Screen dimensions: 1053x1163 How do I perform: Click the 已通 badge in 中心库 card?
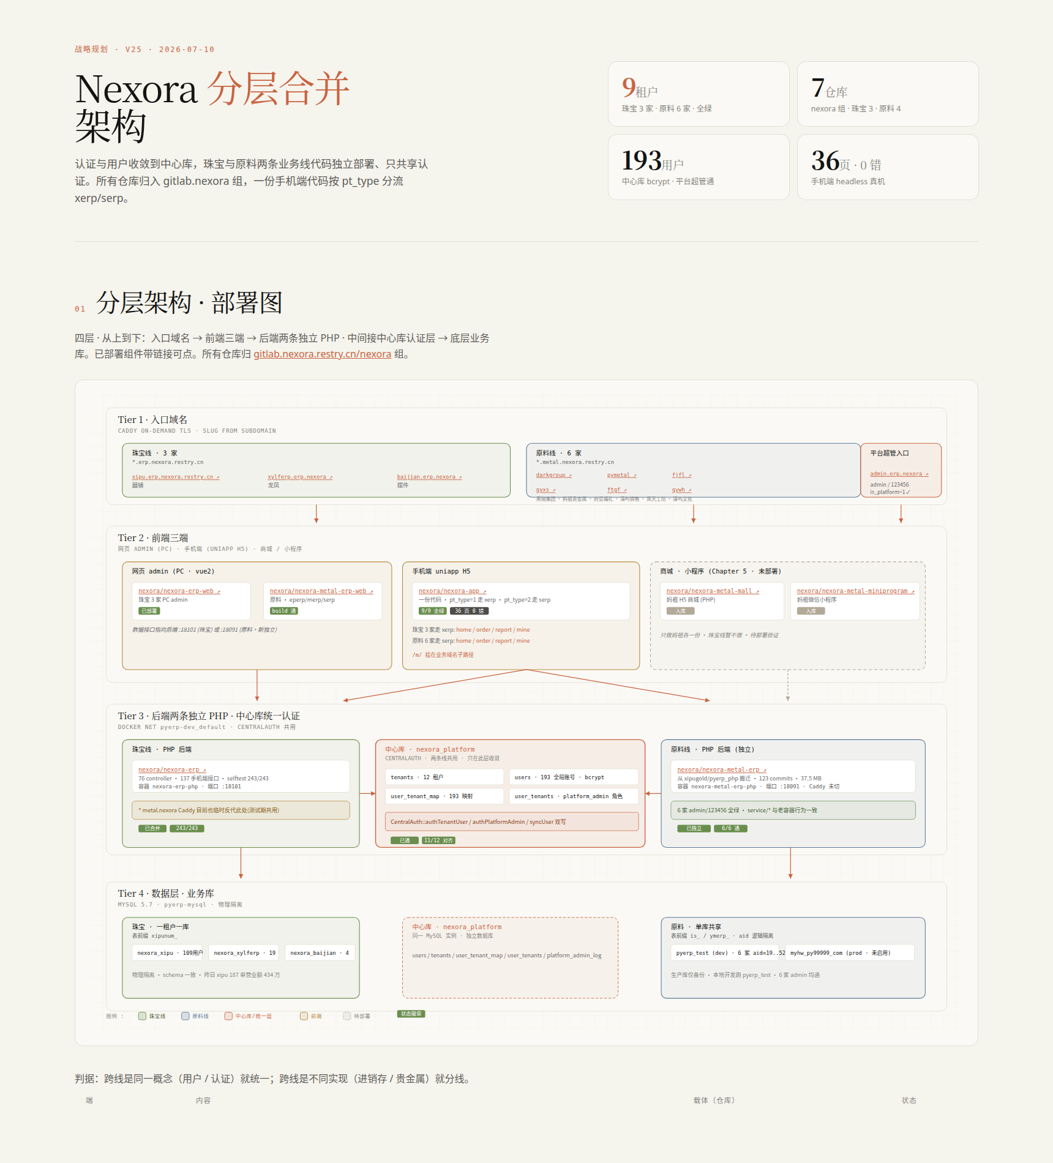pyautogui.click(x=405, y=840)
